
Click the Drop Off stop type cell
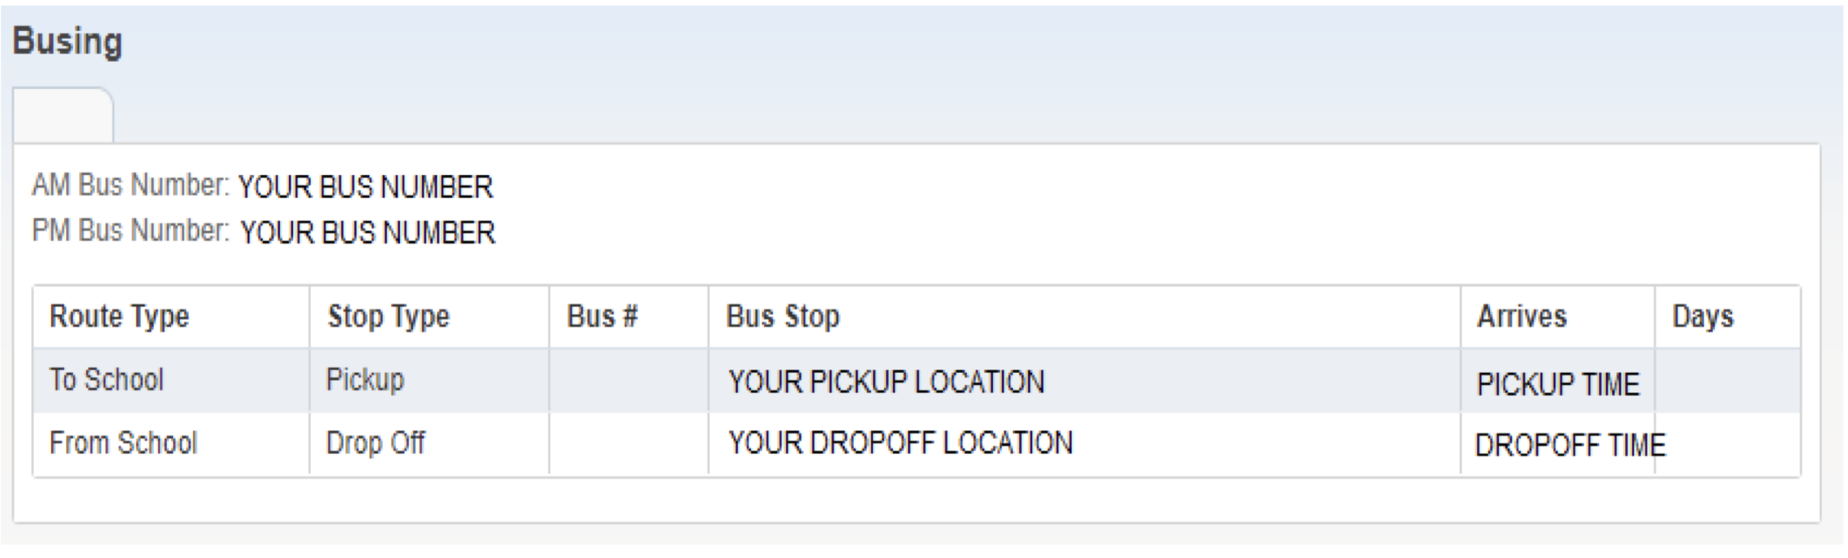click(375, 443)
